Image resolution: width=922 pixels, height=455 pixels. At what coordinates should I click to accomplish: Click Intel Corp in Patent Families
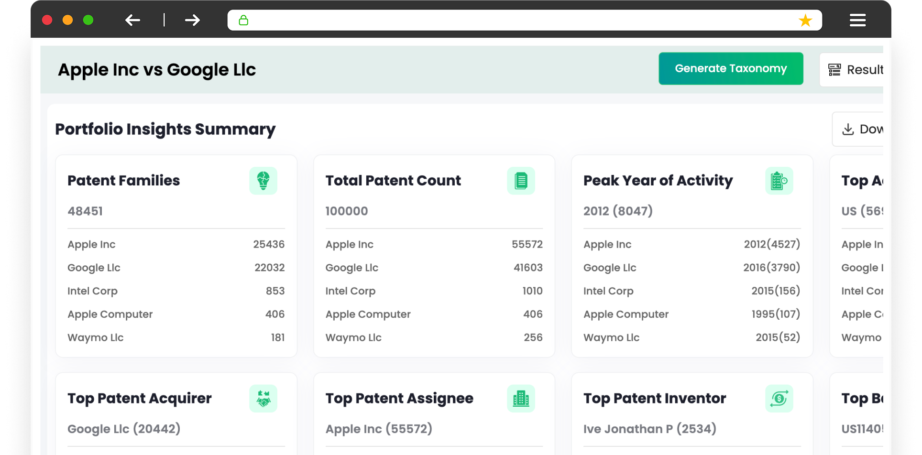pyautogui.click(x=92, y=291)
